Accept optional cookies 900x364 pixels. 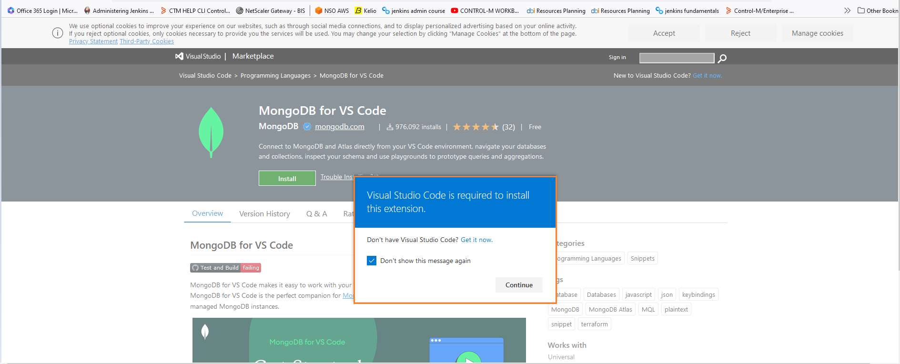pos(664,33)
